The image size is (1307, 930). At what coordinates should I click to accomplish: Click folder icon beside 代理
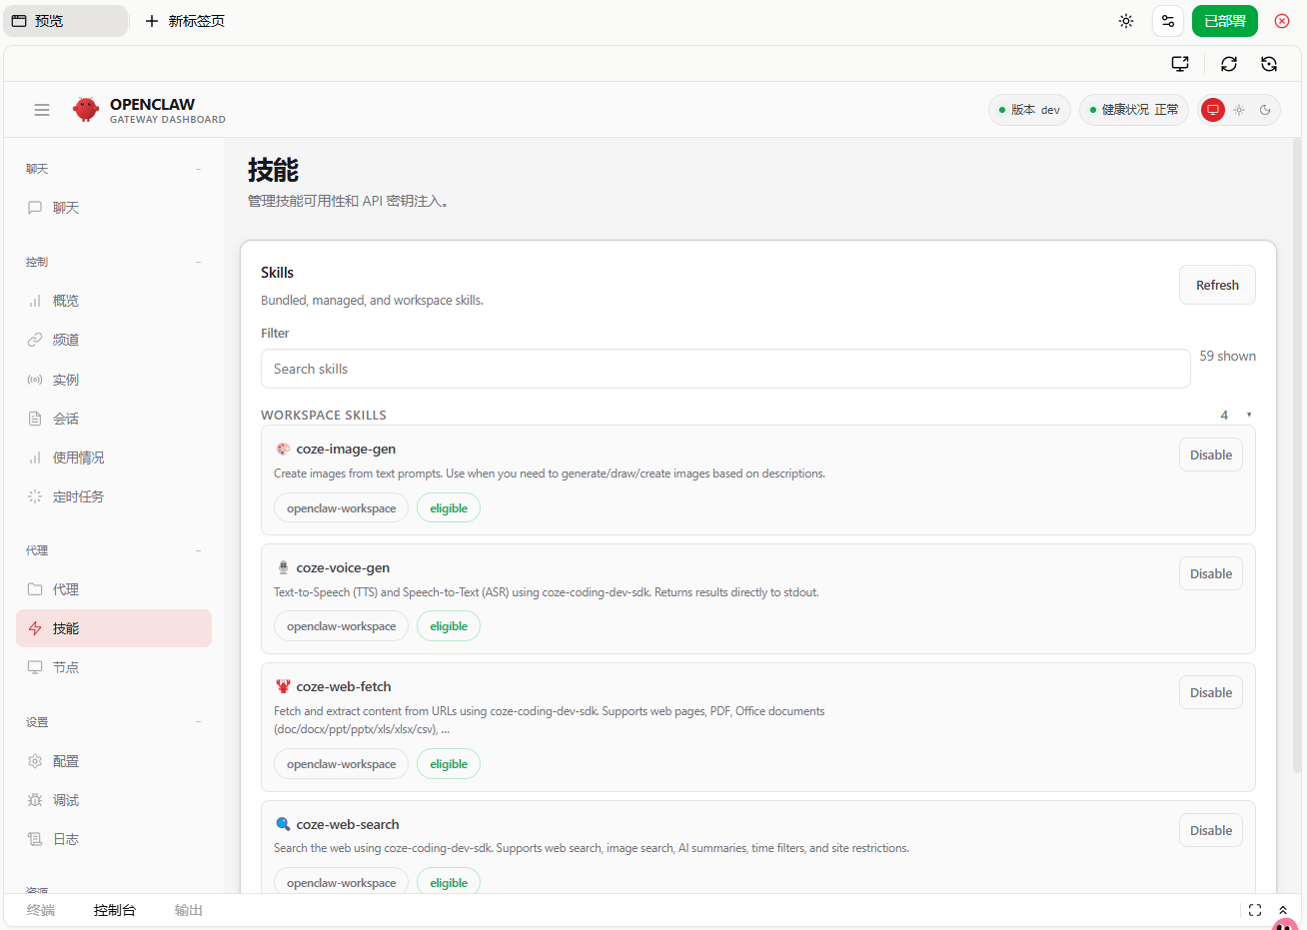[x=35, y=589]
